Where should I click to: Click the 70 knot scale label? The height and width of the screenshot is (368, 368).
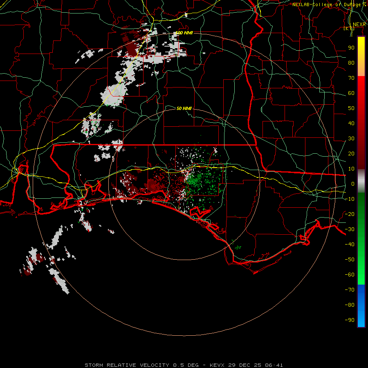tap(351, 78)
